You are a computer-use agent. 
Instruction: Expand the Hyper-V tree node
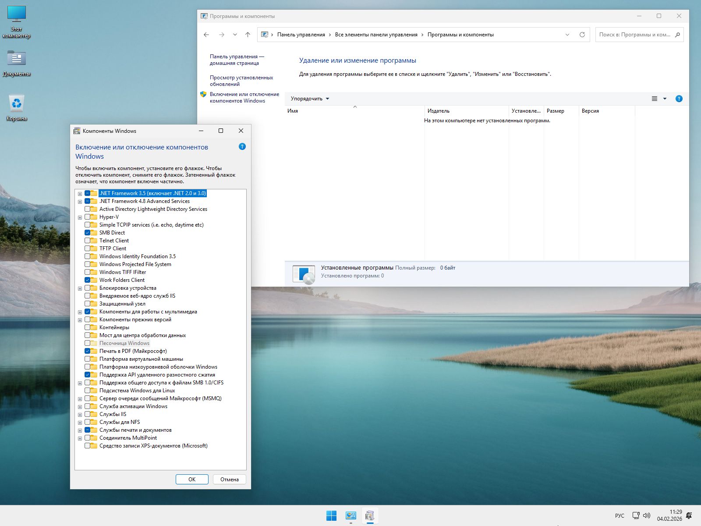(80, 217)
